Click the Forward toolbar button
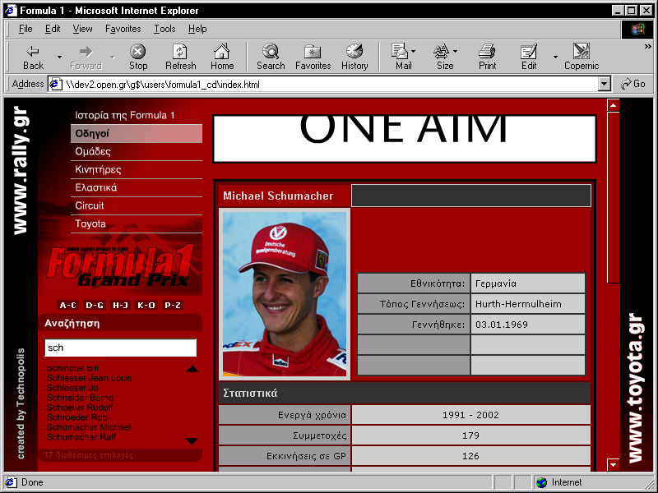 click(x=86, y=57)
